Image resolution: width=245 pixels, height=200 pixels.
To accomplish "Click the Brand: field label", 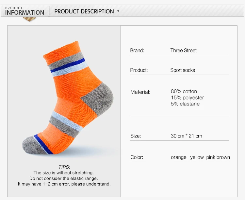I will [137, 50].
